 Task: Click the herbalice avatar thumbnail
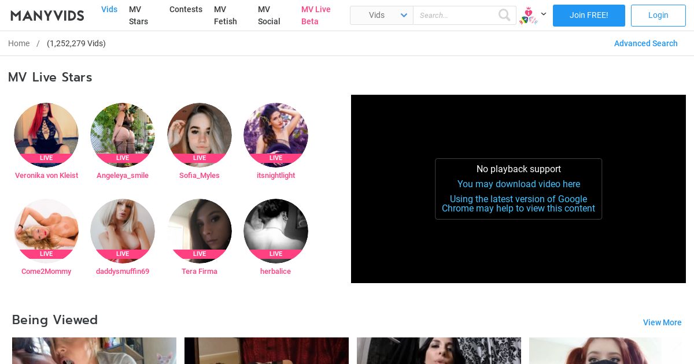click(x=276, y=231)
